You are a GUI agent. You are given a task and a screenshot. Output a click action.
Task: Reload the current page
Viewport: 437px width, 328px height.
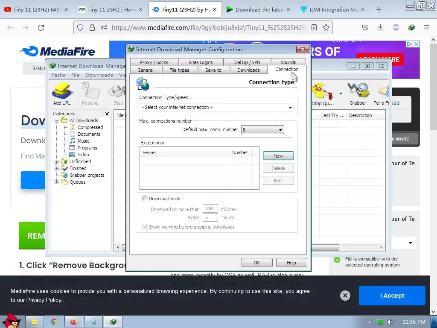(x=41, y=27)
